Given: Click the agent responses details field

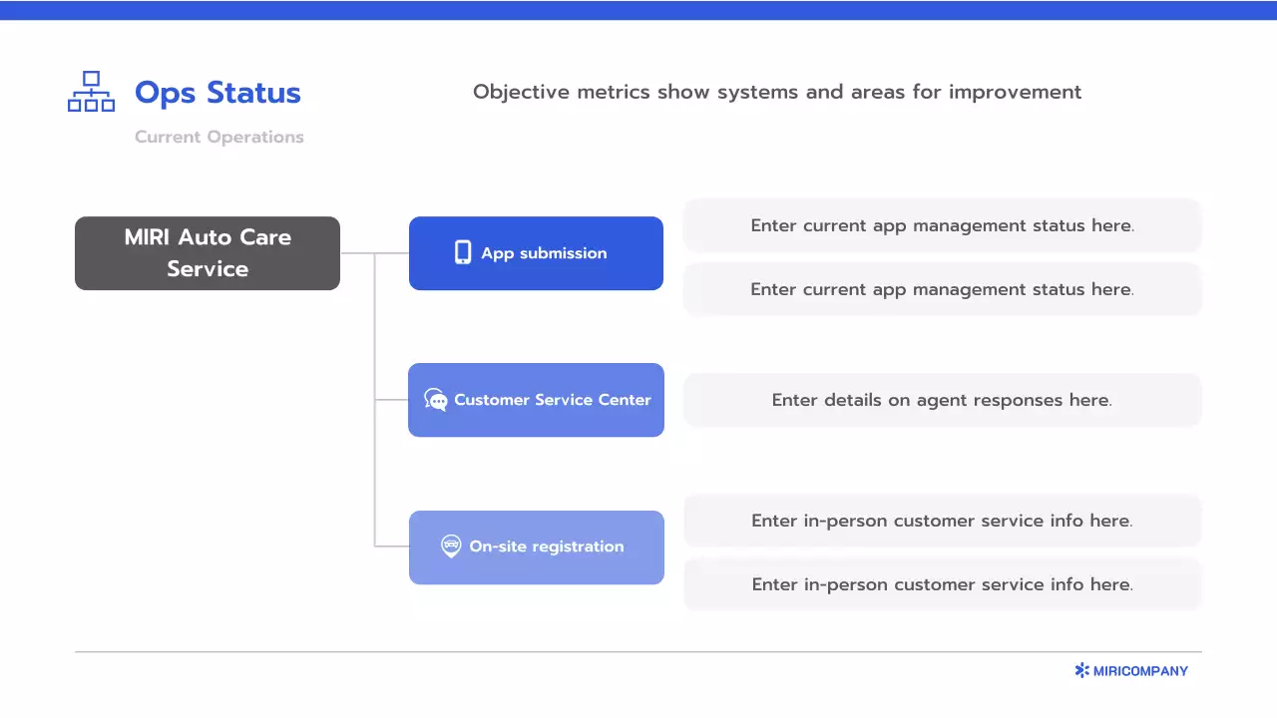Looking at the screenshot, I should tap(942, 400).
